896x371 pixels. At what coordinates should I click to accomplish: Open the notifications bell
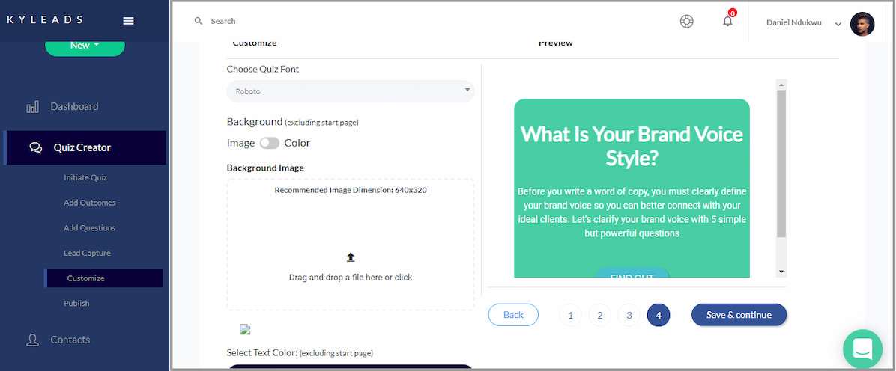[727, 21]
